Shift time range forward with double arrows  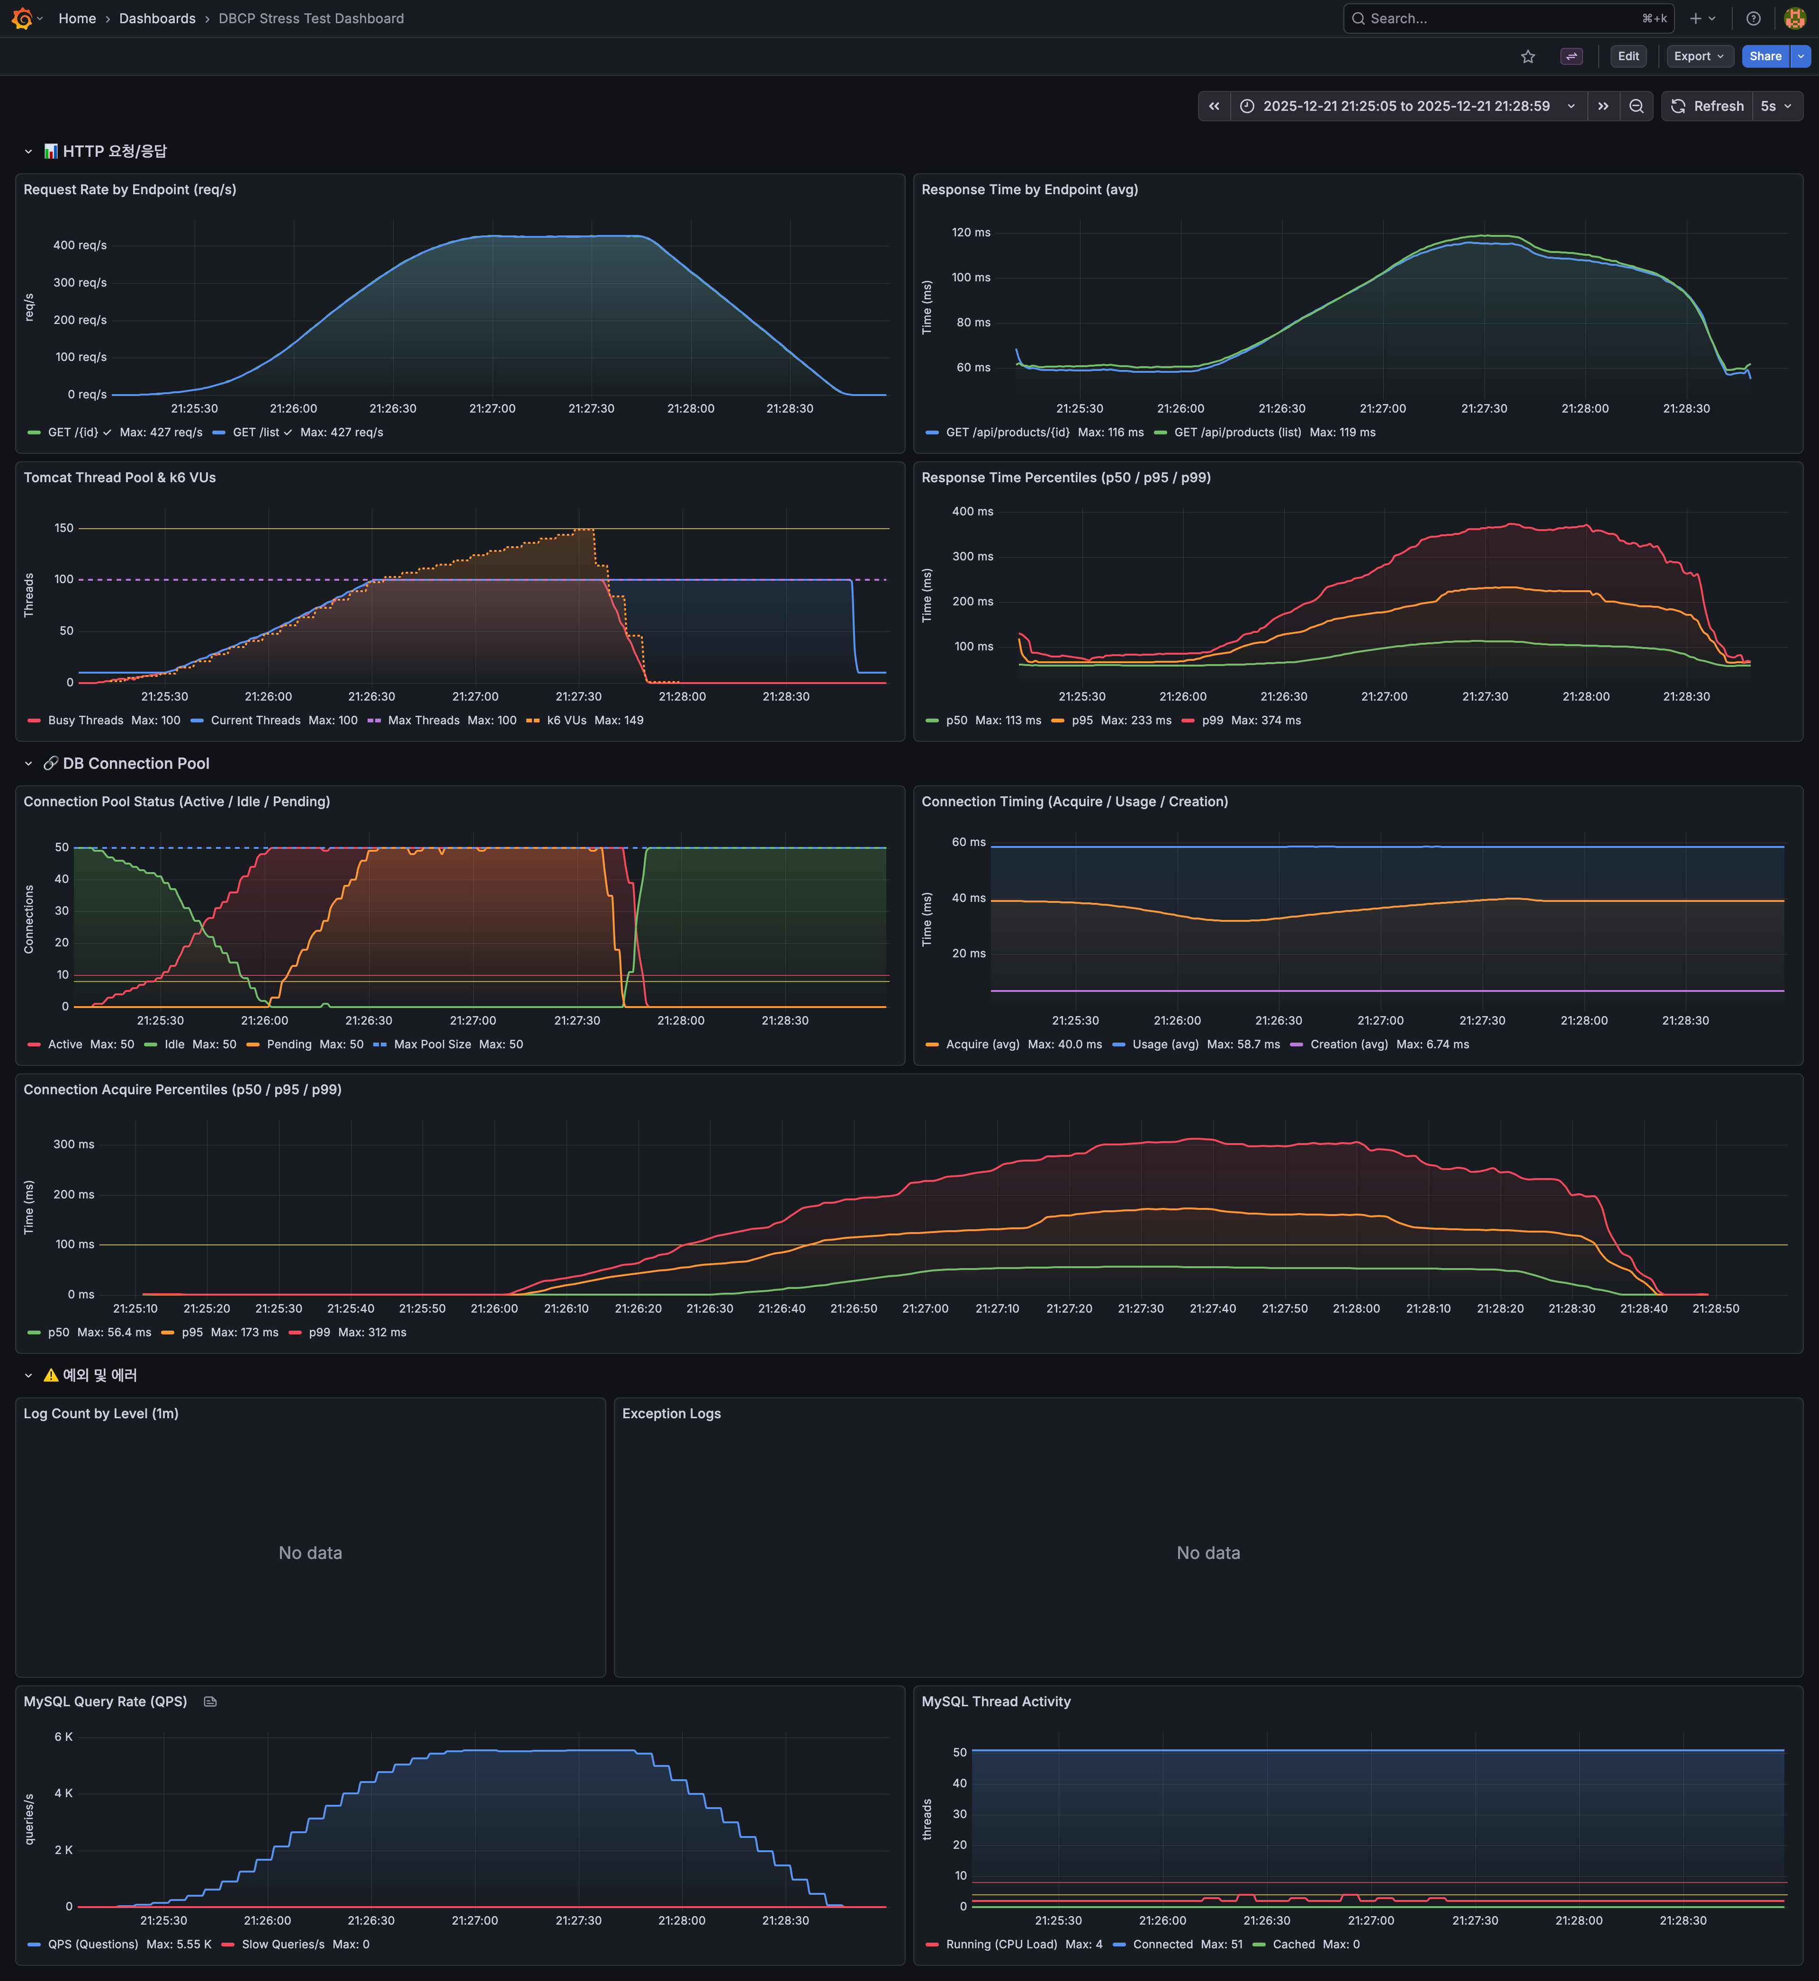(1603, 106)
